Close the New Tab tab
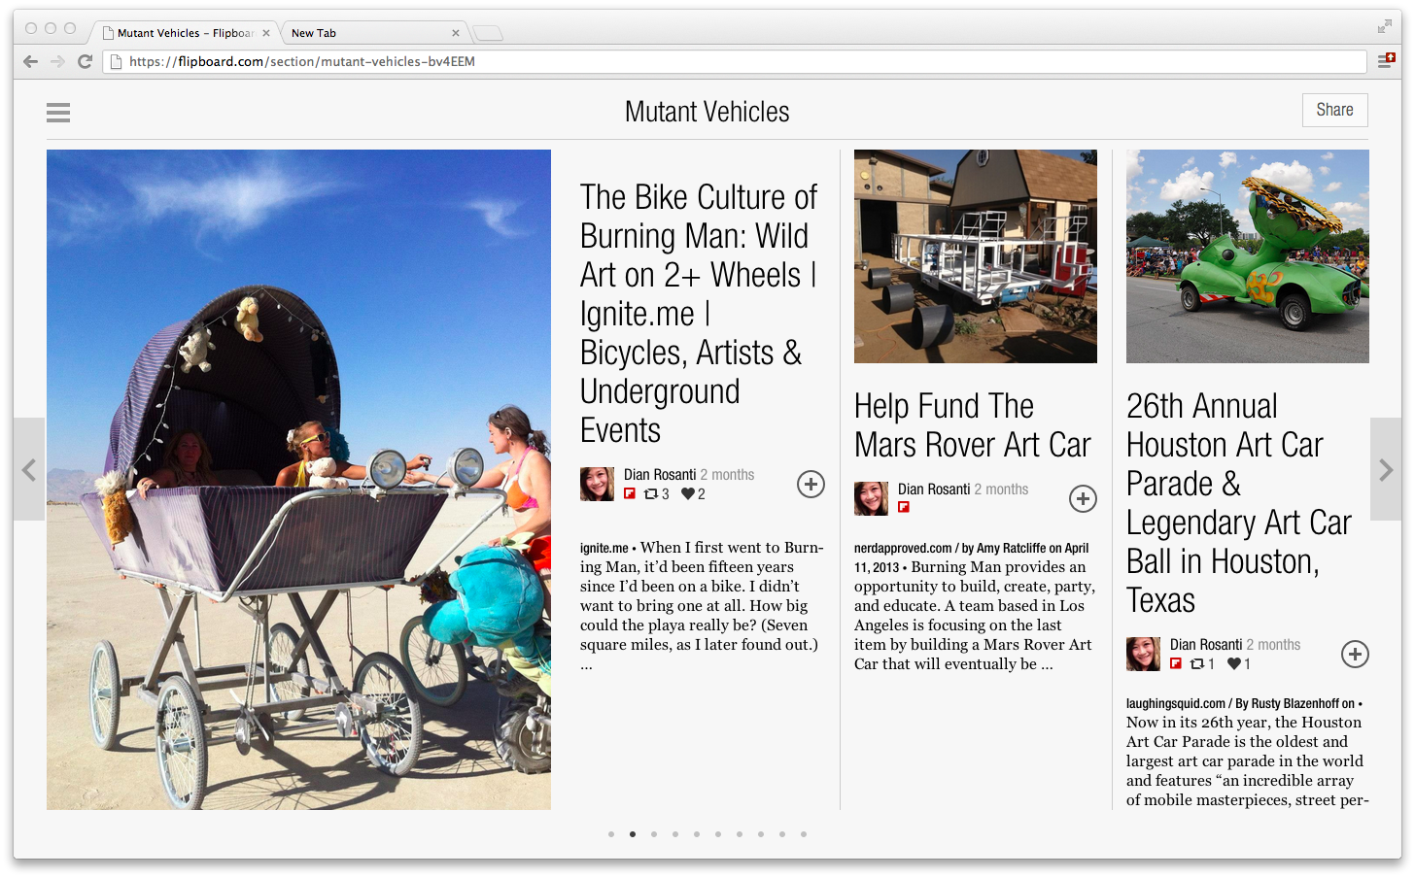This screenshot has width=1415, height=878. click(x=456, y=33)
